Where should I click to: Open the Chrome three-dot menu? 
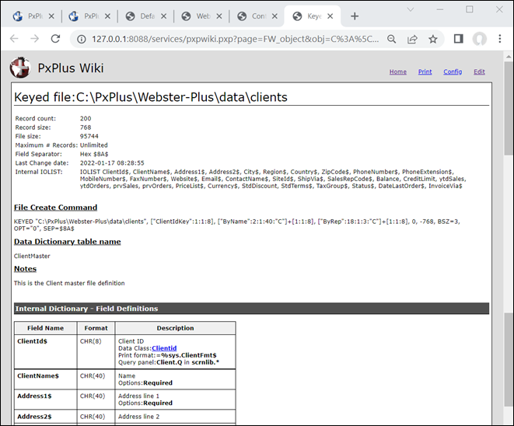coord(499,39)
